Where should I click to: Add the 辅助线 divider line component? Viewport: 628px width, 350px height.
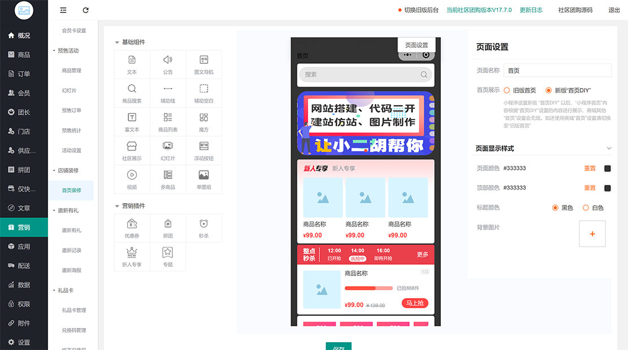(168, 94)
